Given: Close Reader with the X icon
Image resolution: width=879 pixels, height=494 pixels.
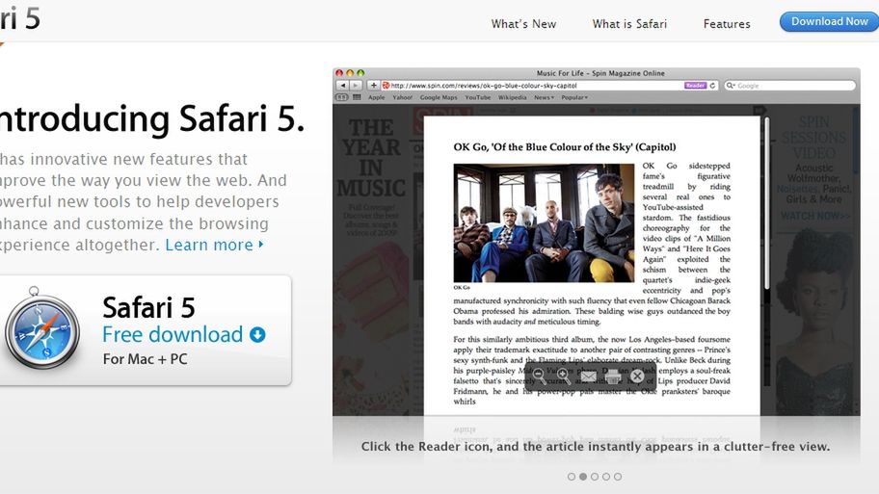Looking at the screenshot, I should pyautogui.click(x=637, y=376).
